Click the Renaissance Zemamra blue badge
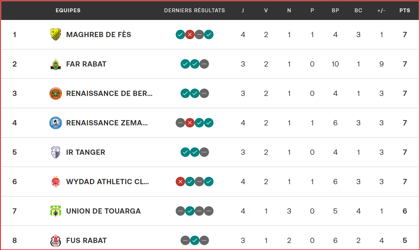The height and width of the screenshot is (250, 420). click(x=56, y=123)
